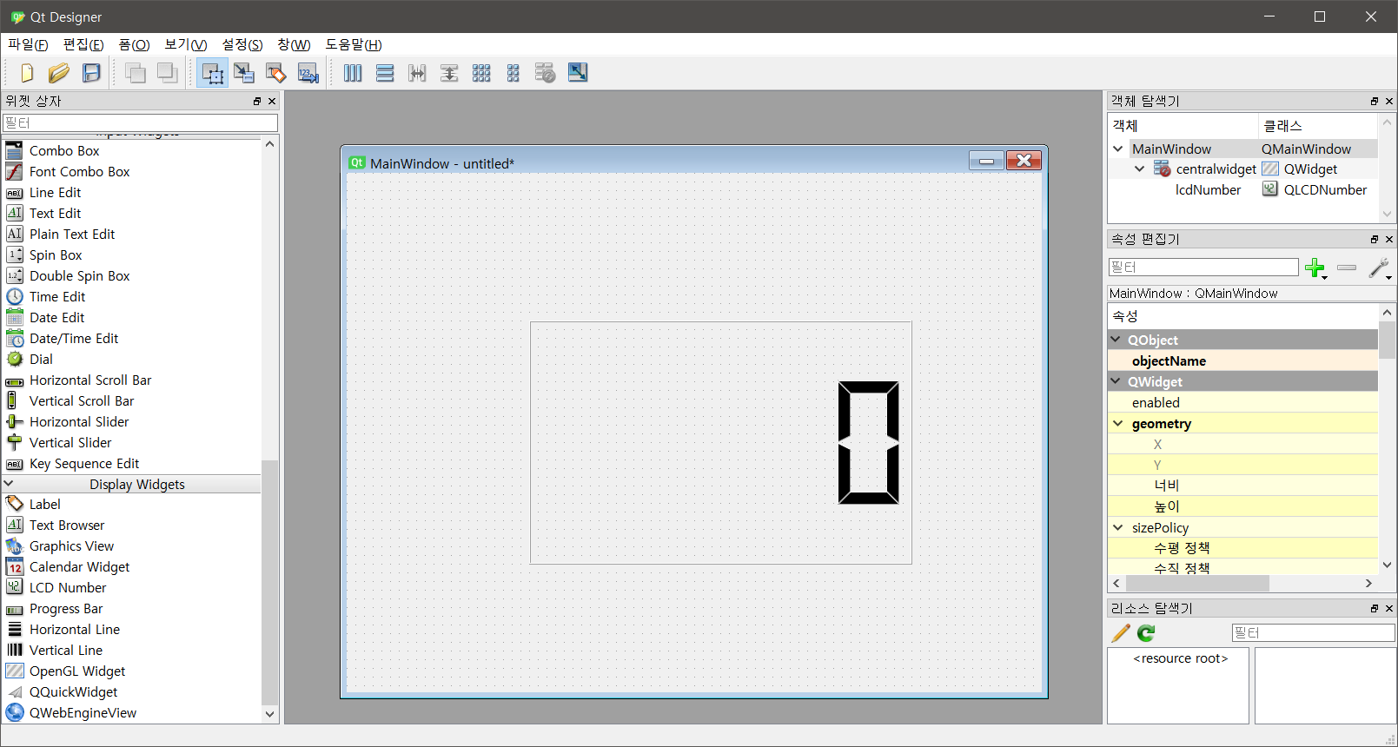Minimize the MainWindow form subwindow
This screenshot has height=747, width=1398.
[986, 161]
